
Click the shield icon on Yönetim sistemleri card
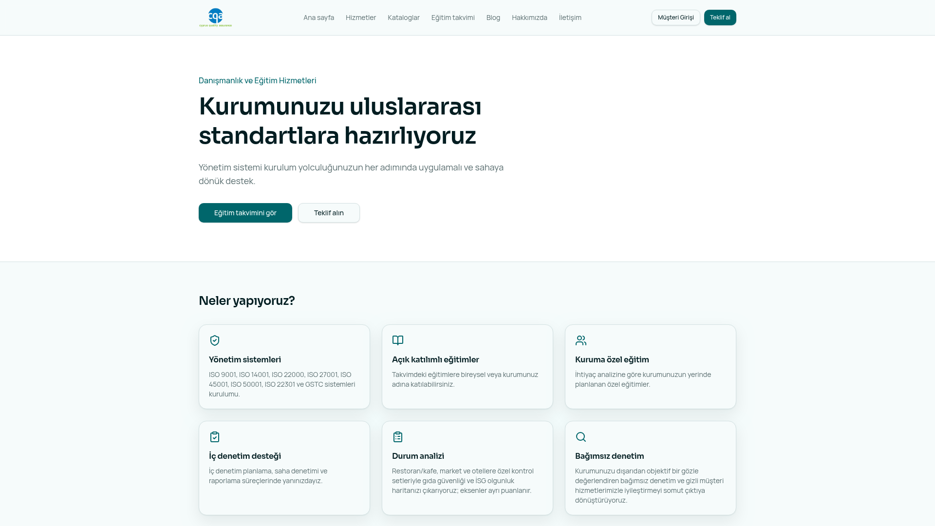pyautogui.click(x=215, y=340)
